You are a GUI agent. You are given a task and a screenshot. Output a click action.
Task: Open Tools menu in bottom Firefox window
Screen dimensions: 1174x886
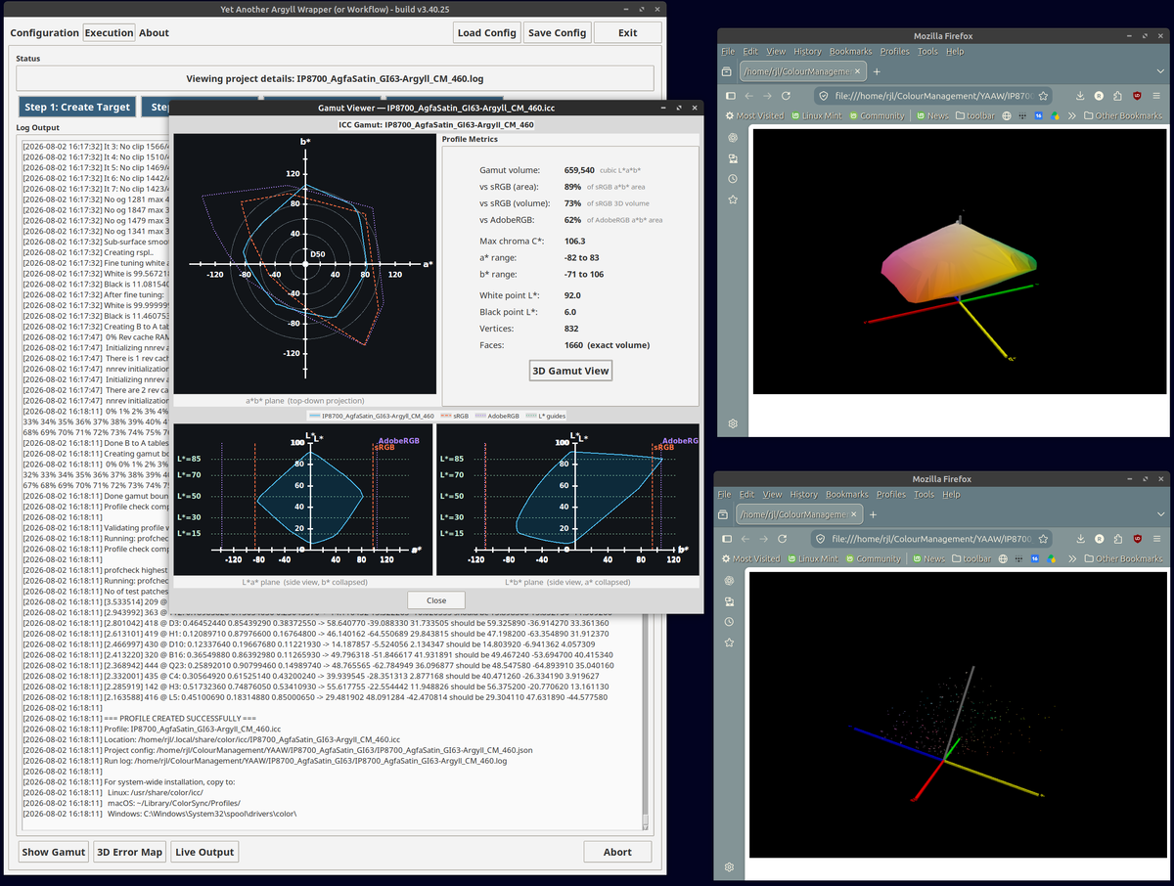[926, 494]
